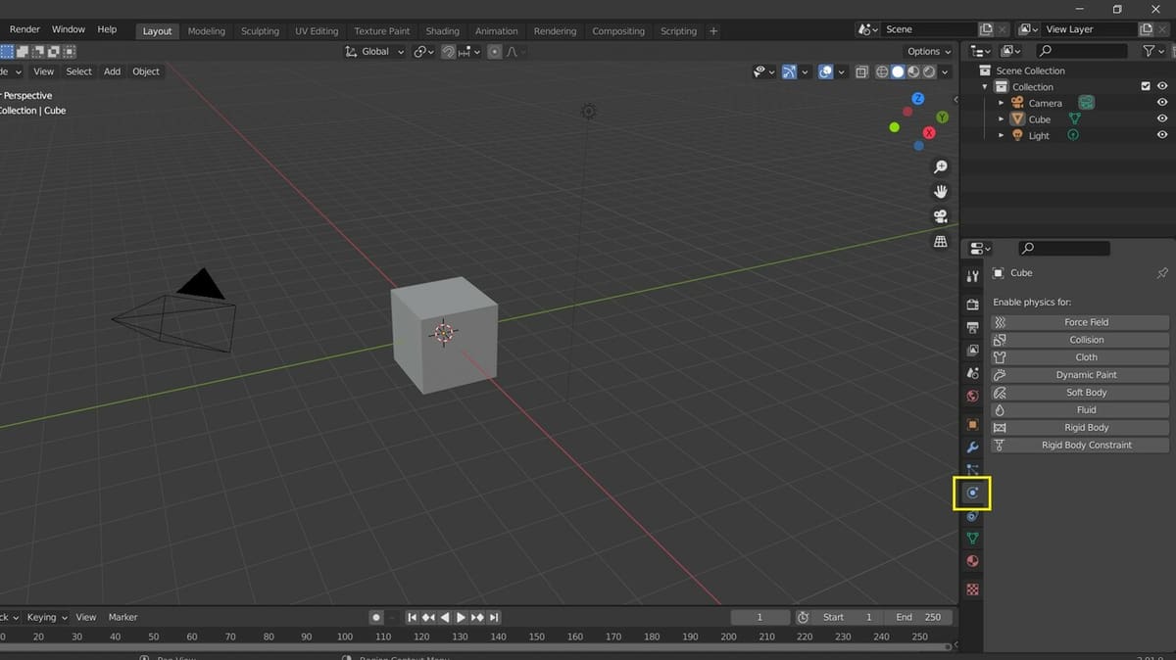
Task: Open the Object properties tab
Action: click(x=972, y=424)
